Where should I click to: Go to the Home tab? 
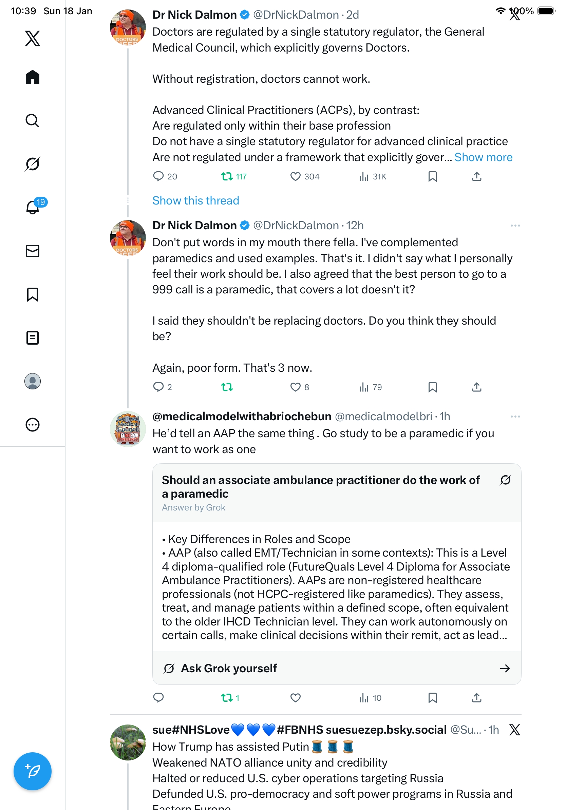[33, 77]
